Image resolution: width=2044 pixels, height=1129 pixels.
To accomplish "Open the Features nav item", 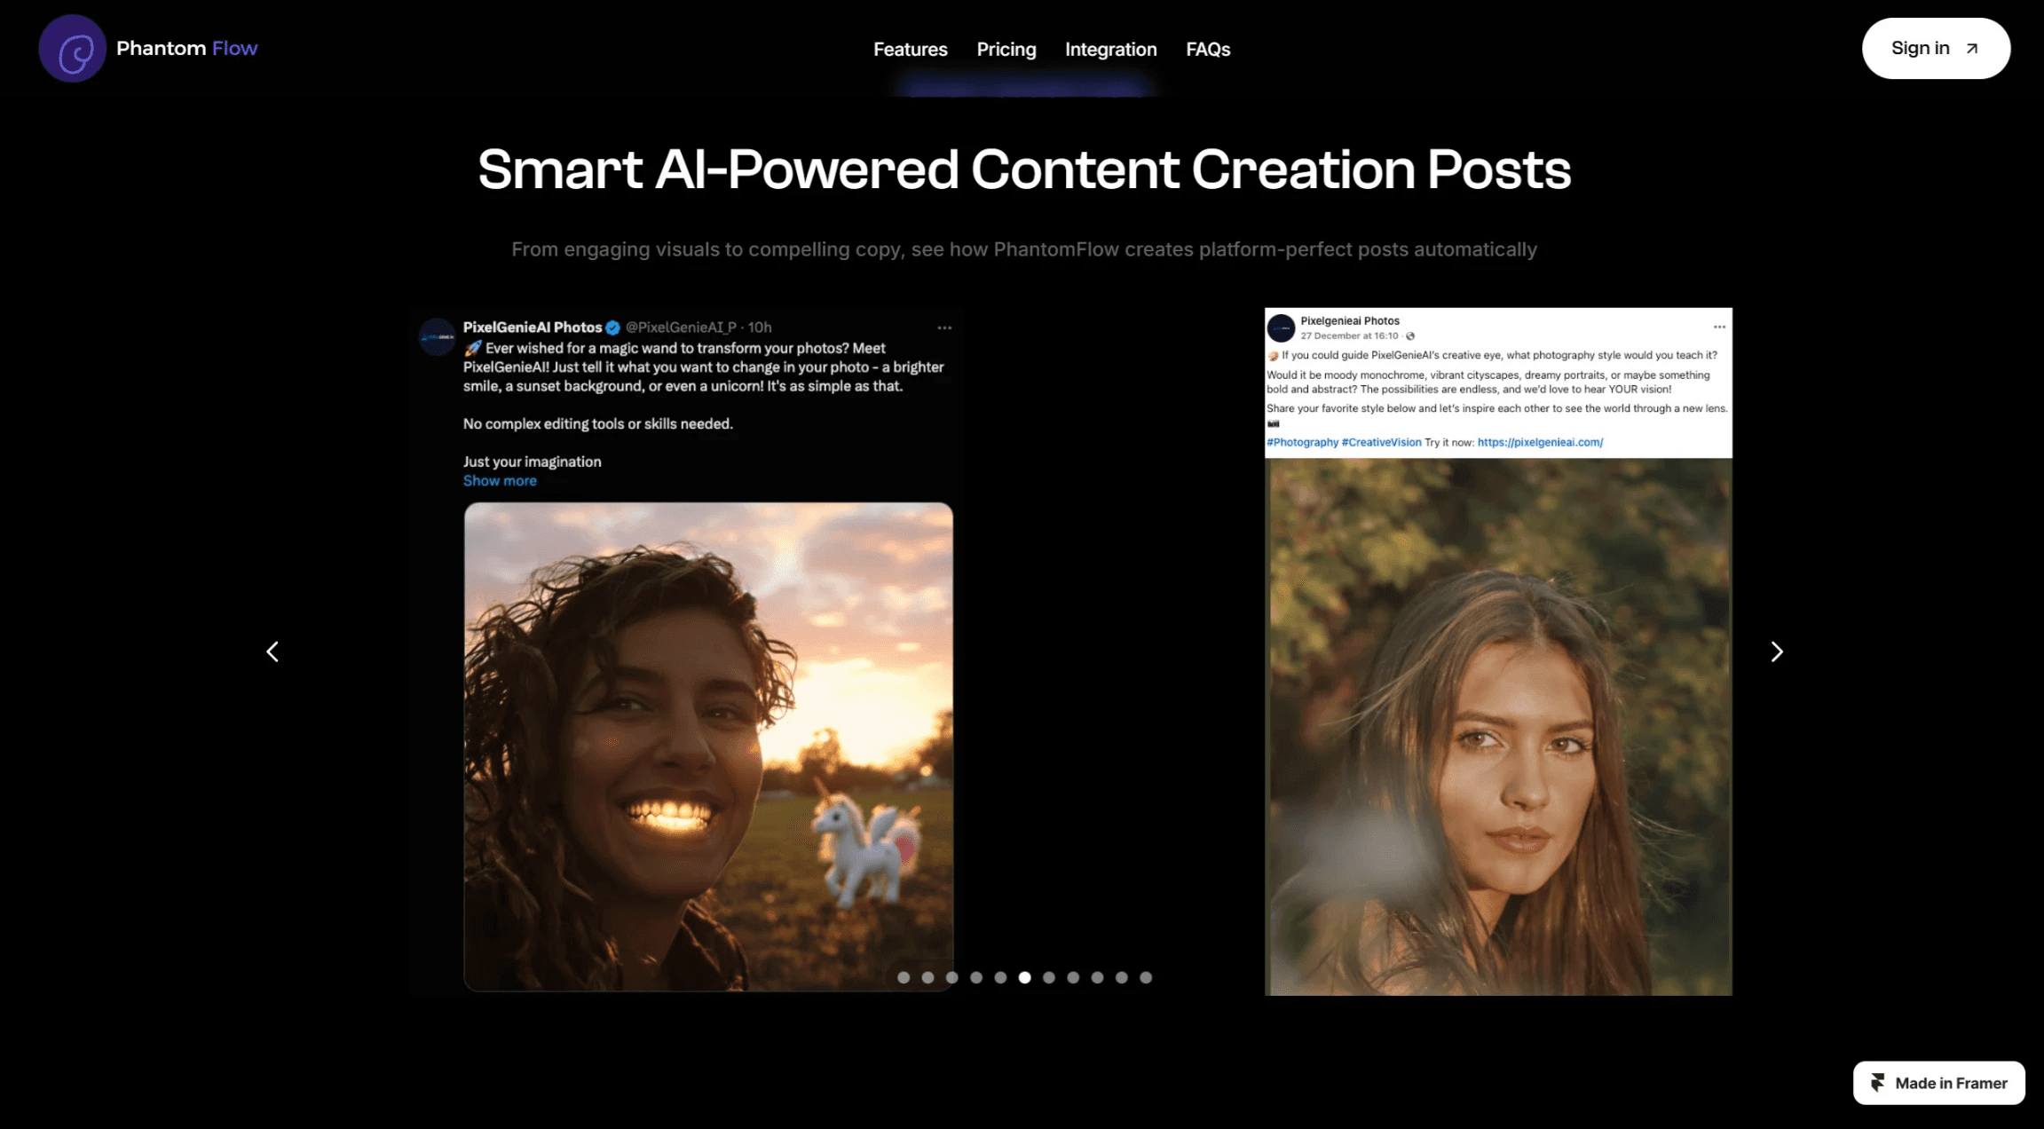I will [x=910, y=50].
